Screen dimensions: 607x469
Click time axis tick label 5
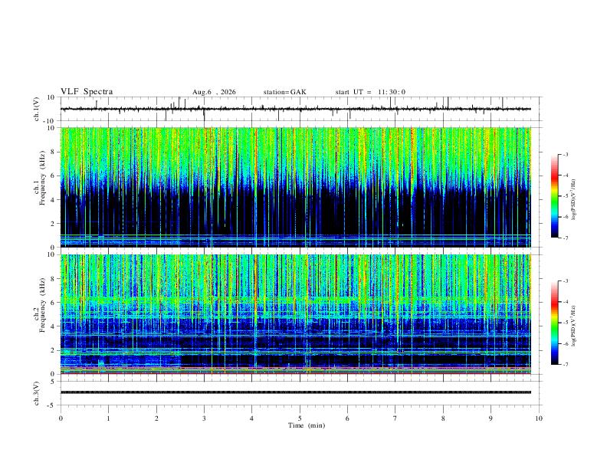pos(300,418)
